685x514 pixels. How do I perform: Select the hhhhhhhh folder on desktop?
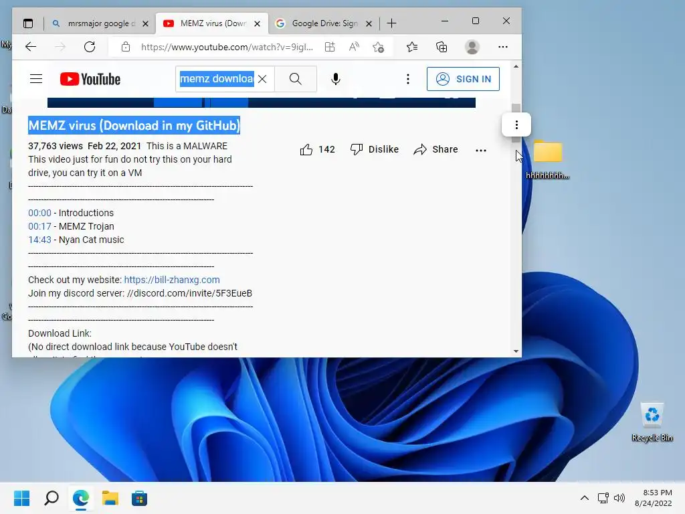click(x=547, y=159)
